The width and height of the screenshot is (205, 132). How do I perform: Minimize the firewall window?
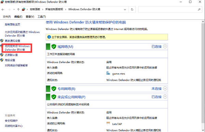181,2
